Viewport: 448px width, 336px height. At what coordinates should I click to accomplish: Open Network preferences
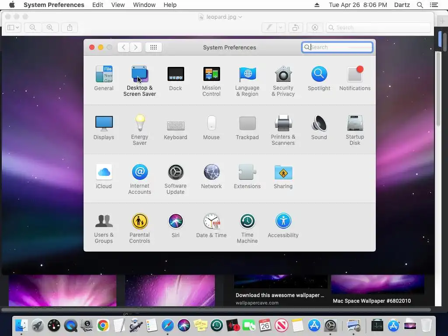tap(211, 176)
